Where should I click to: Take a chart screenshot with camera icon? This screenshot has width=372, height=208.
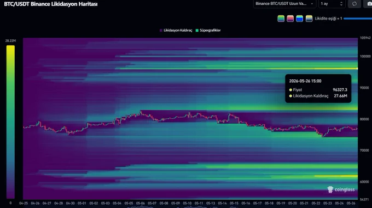coord(369,4)
